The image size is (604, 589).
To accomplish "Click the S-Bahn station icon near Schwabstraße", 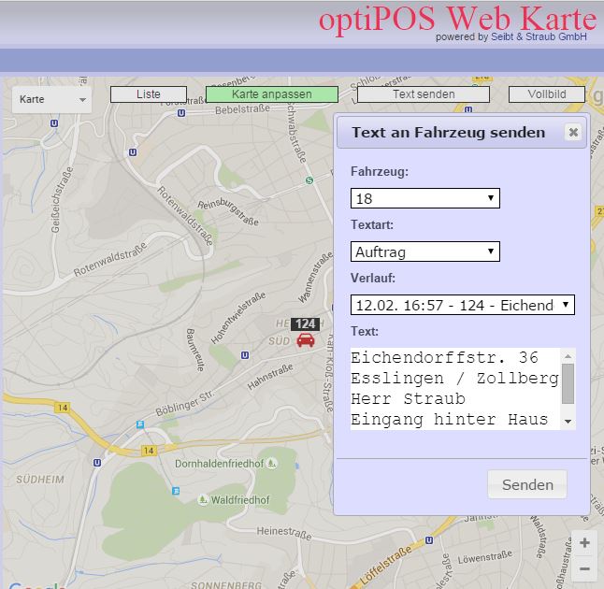I will point(309,180).
